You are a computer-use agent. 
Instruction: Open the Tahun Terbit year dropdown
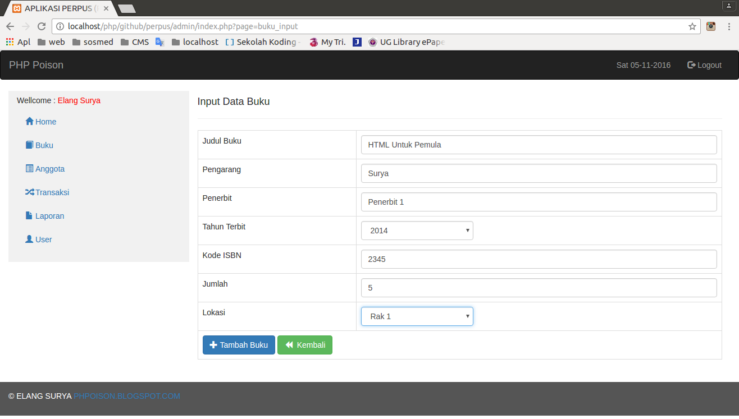tap(417, 230)
